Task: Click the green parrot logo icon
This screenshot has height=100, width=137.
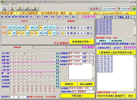Action: click(x=133, y=8)
